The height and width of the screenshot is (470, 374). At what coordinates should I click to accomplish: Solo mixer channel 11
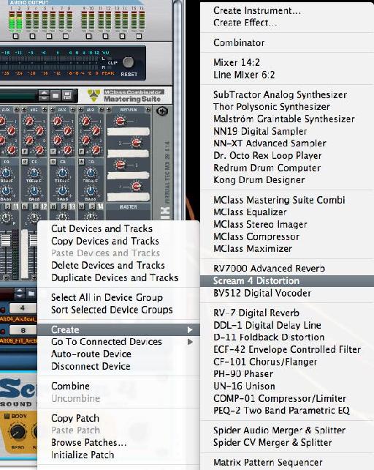8,206
